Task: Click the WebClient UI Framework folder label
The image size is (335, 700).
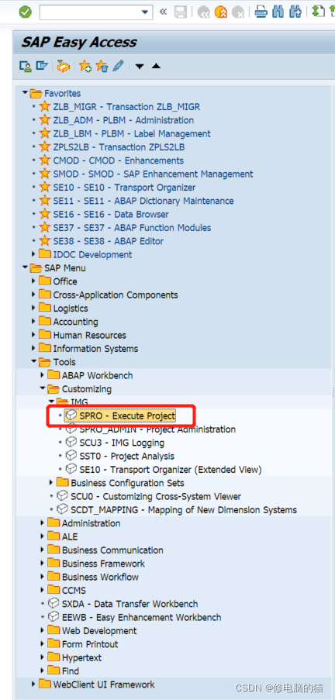Action: (104, 684)
